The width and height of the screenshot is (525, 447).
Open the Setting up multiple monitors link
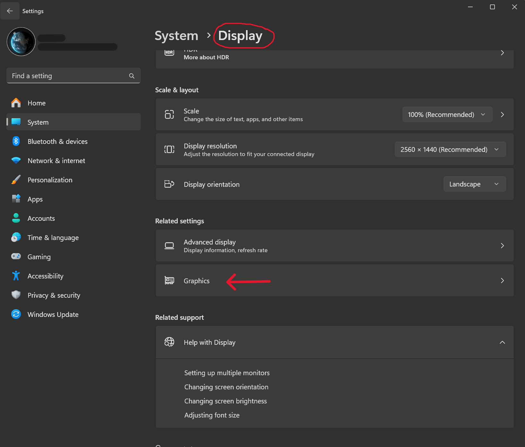tap(226, 373)
